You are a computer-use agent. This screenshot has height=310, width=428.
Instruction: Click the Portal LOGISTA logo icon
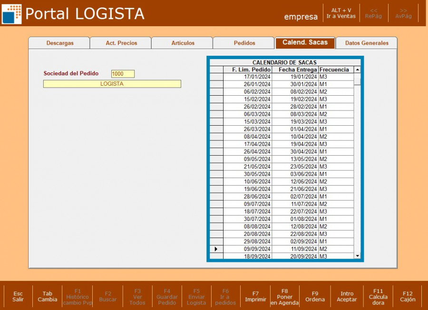pyautogui.click(x=11, y=14)
